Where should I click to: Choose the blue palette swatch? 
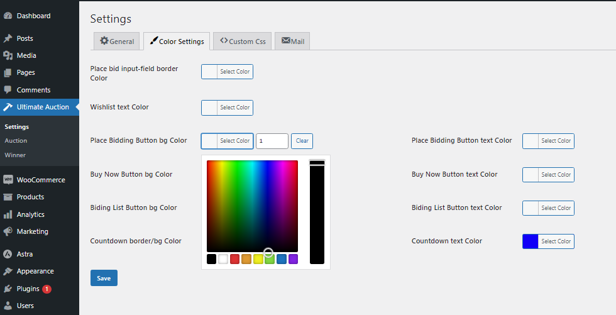[282, 259]
